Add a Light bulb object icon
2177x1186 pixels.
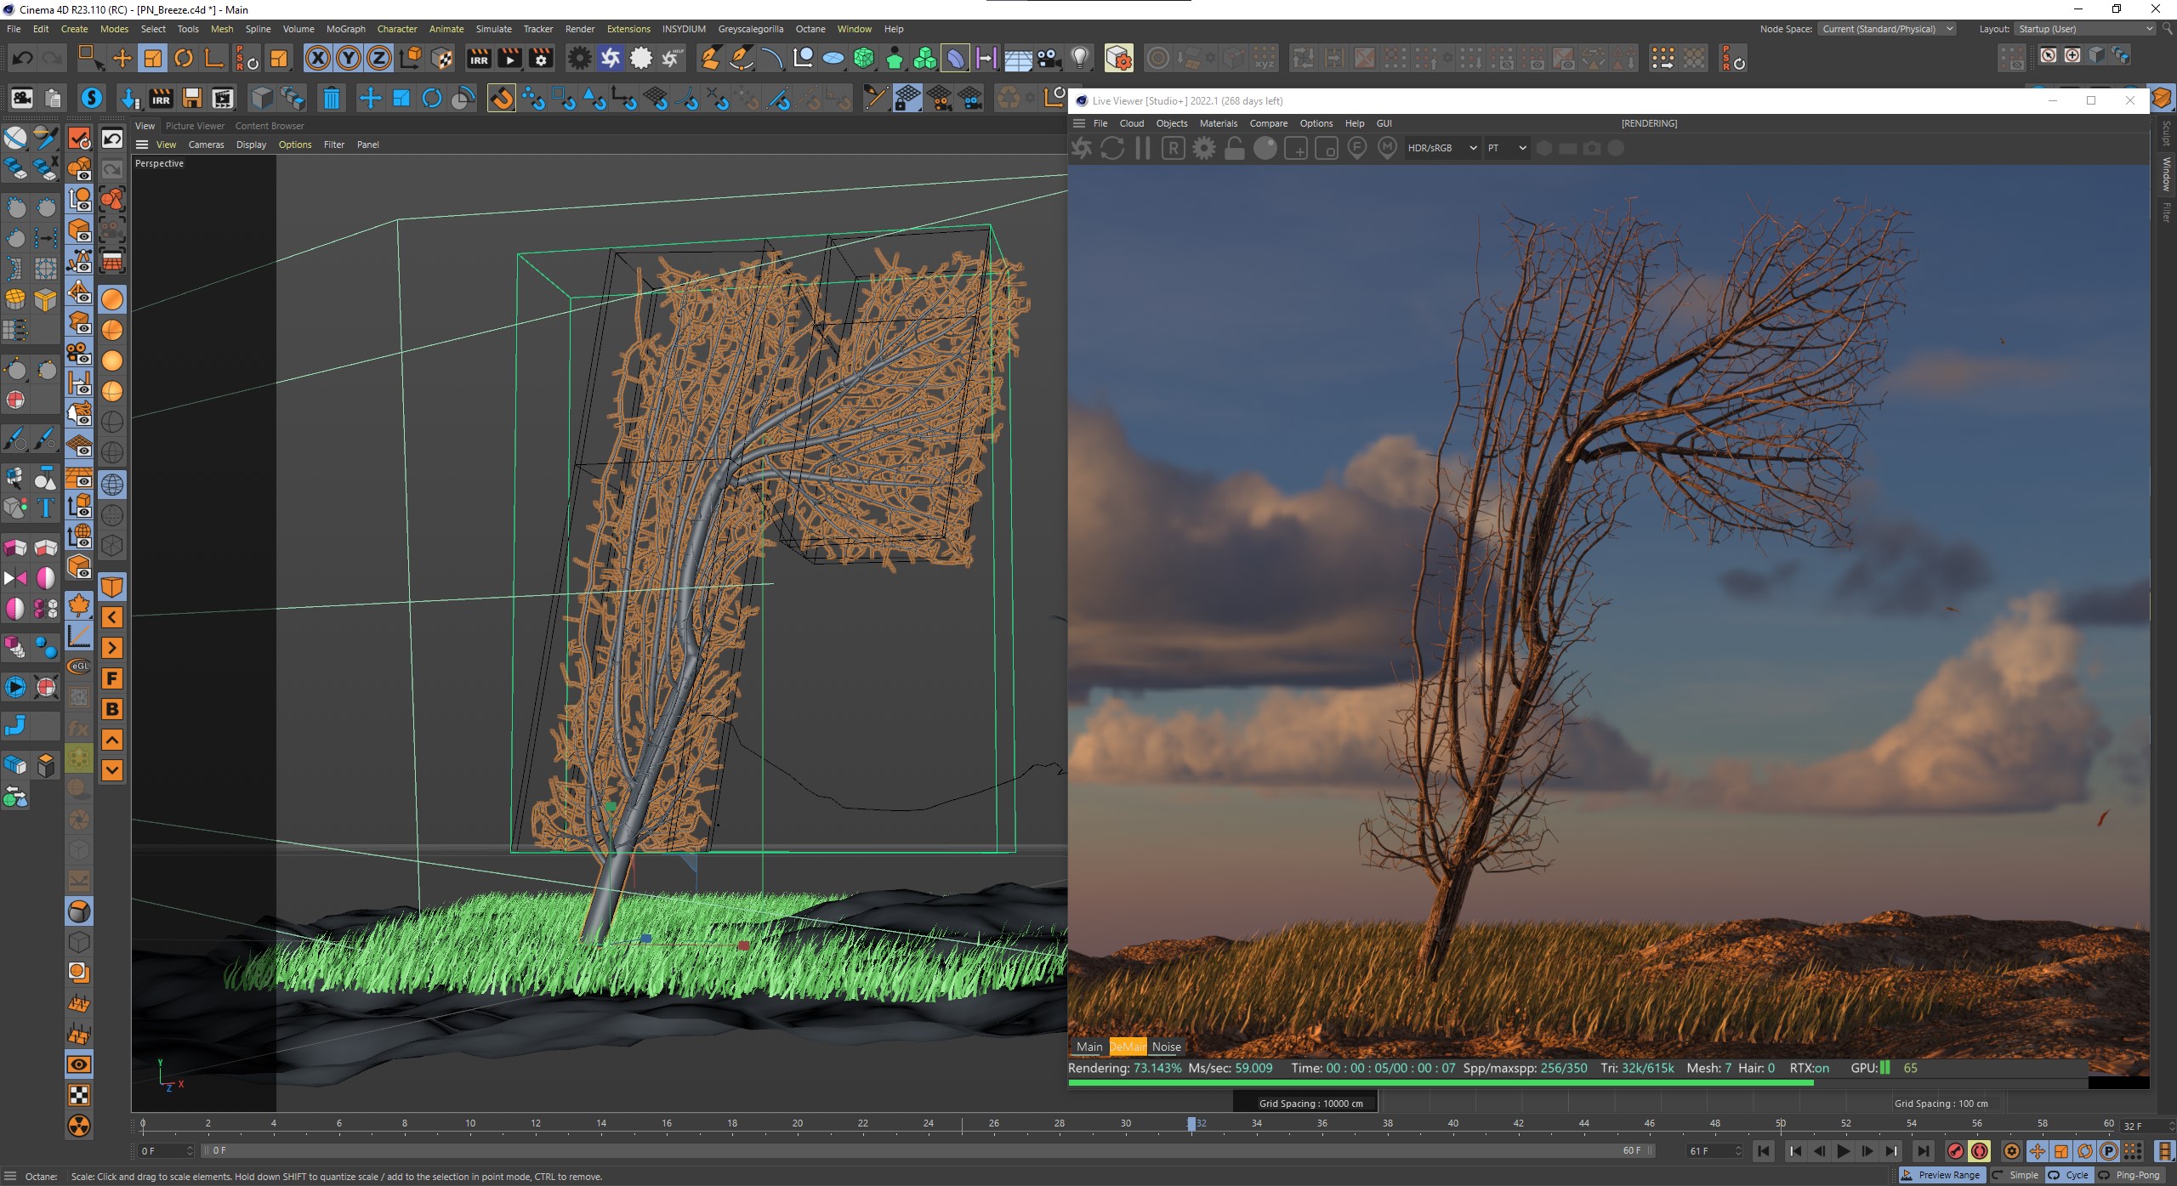click(1079, 59)
